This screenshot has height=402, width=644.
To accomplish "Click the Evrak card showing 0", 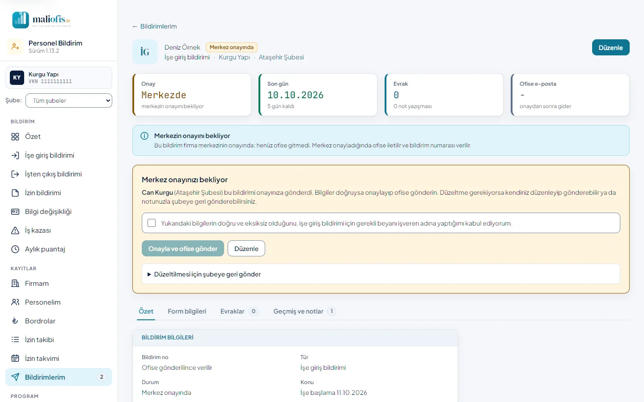I will (444, 95).
